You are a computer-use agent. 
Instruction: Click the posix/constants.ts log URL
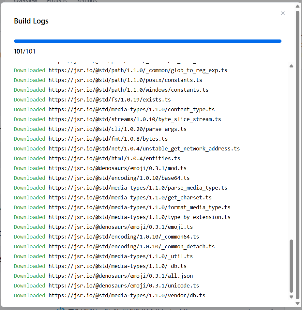pos(125,80)
